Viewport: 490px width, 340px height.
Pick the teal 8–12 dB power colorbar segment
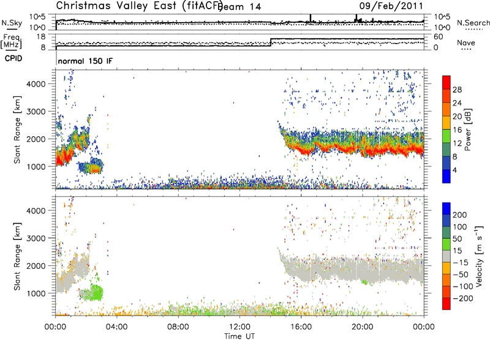tap(447, 149)
